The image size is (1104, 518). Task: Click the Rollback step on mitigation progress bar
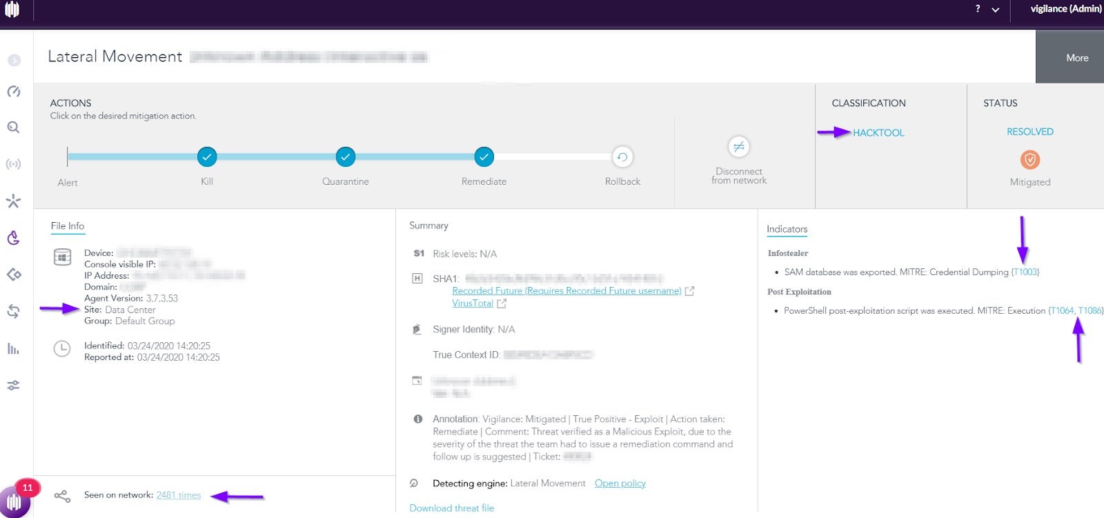[622, 157]
